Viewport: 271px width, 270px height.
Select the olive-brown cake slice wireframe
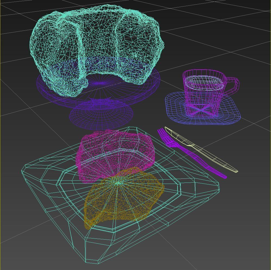pyautogui.click(x=124, y=199)
